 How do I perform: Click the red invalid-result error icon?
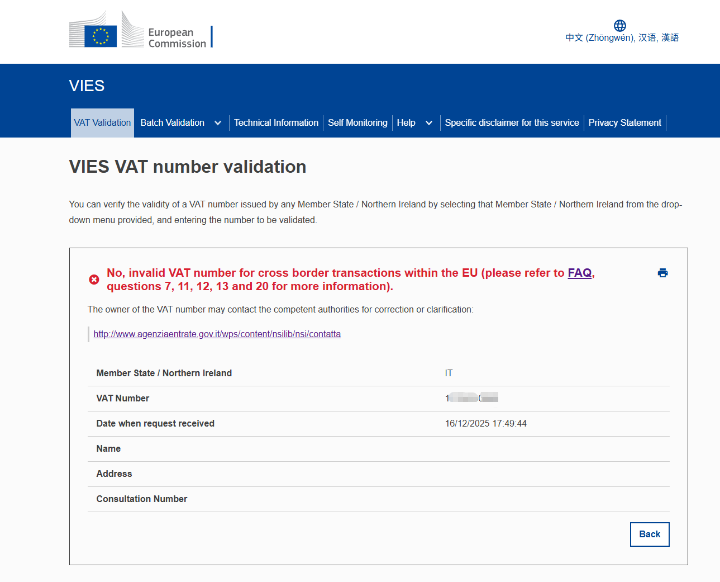[94, 280]
